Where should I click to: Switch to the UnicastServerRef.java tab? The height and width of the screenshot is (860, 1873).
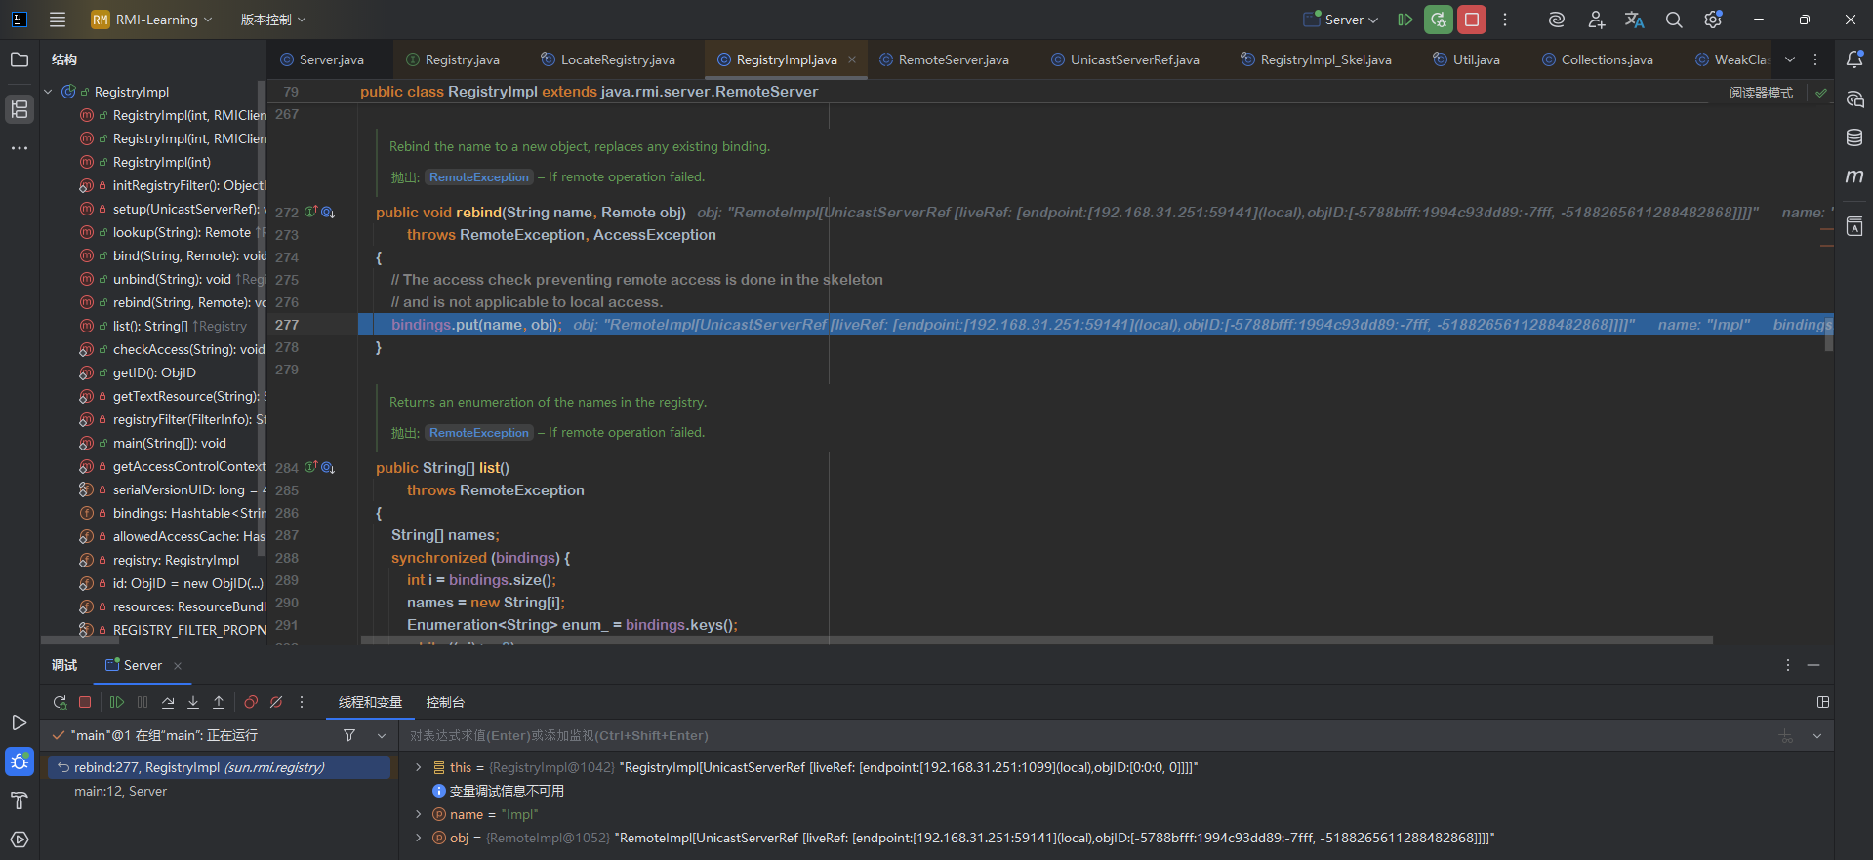pos(1133,59)
